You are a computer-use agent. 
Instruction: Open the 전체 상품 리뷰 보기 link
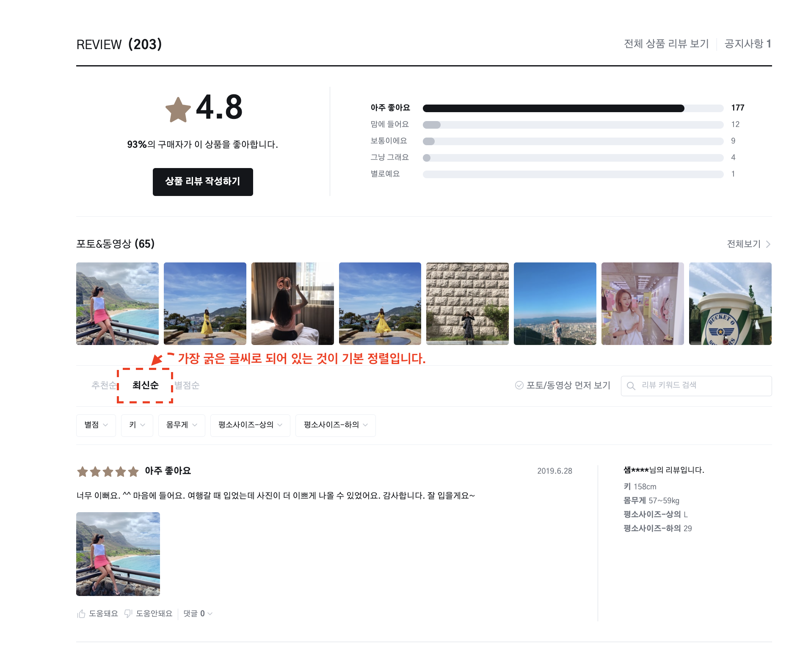click(x=666, y=44)
